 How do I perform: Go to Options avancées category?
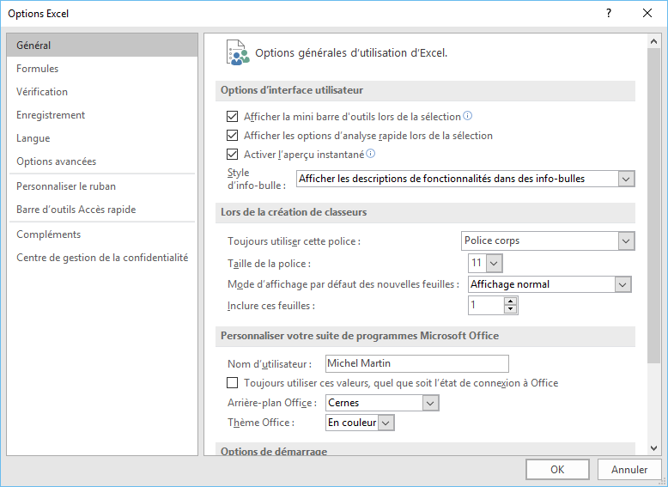57,161
